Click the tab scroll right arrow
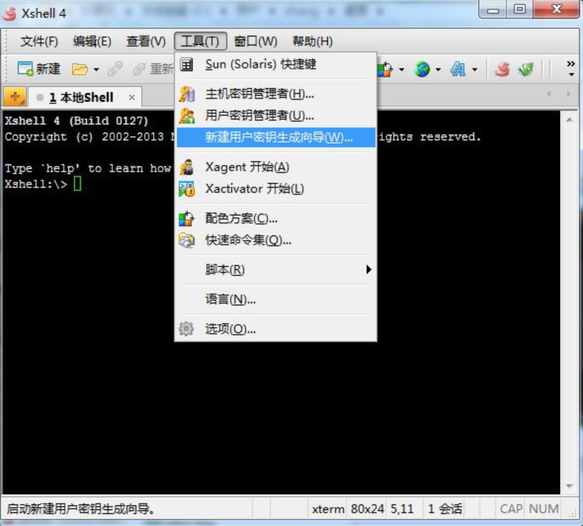Image resolution: width=583 pixels, height=526 pixels. 568,94
